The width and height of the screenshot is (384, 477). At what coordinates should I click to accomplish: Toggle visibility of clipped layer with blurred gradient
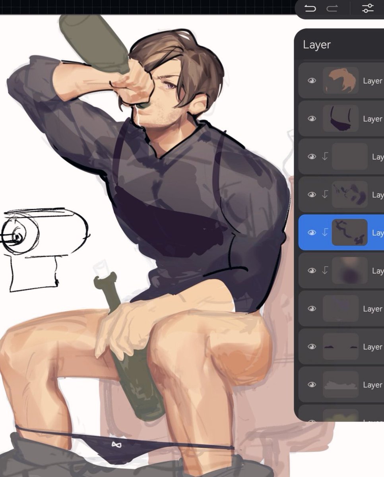click(x=312, y=270)
